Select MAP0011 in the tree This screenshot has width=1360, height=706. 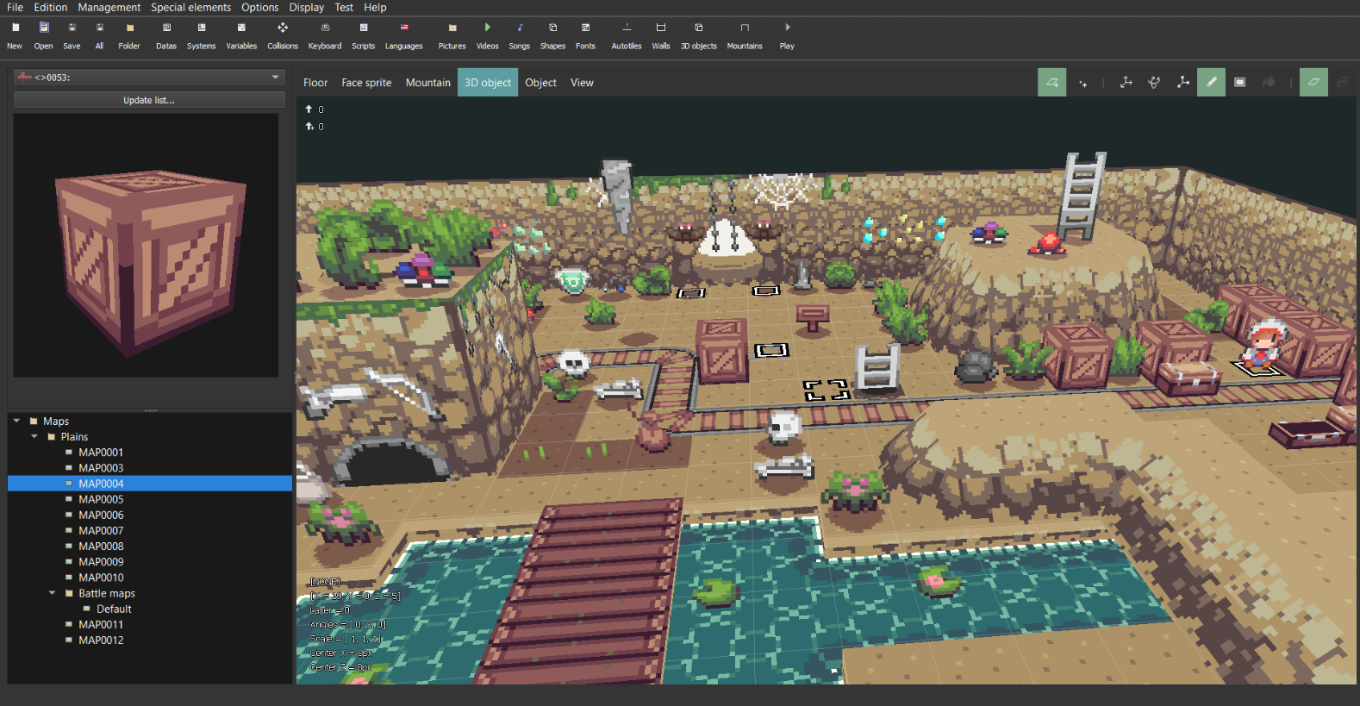tap(101, 625)
